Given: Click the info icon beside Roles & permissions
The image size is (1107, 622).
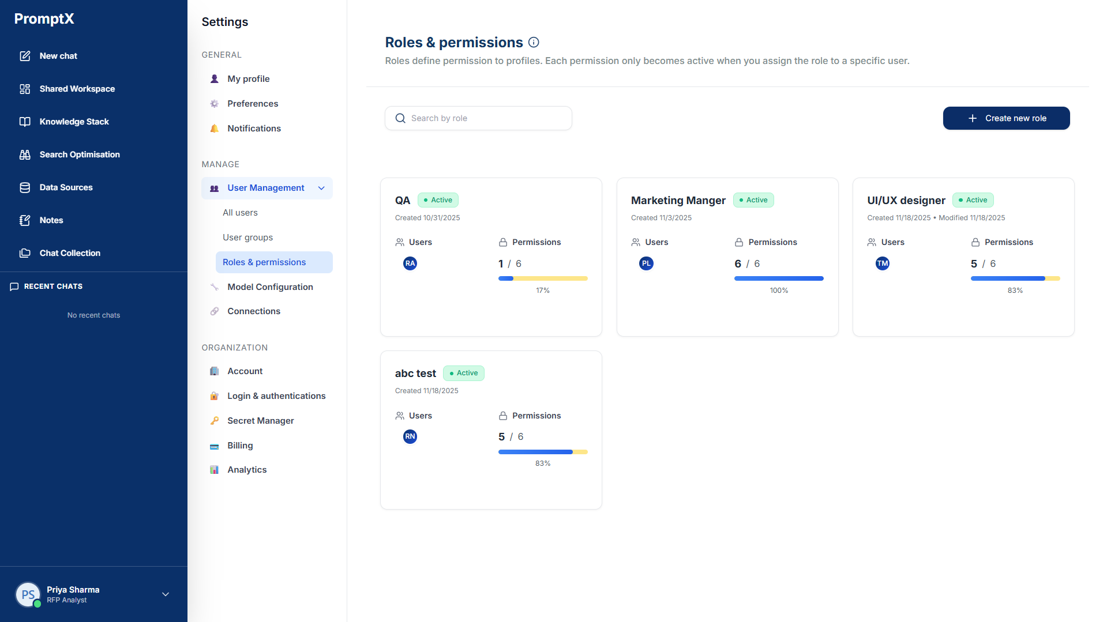Looking at the screenshot, I should 534,42.
